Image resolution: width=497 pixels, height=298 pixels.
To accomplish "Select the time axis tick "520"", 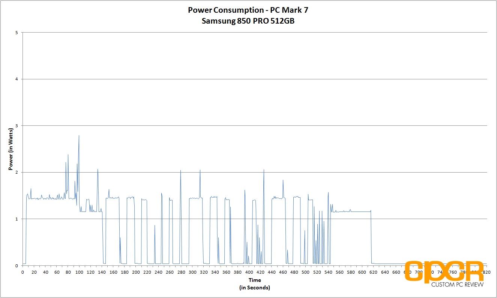I will 317,272.
